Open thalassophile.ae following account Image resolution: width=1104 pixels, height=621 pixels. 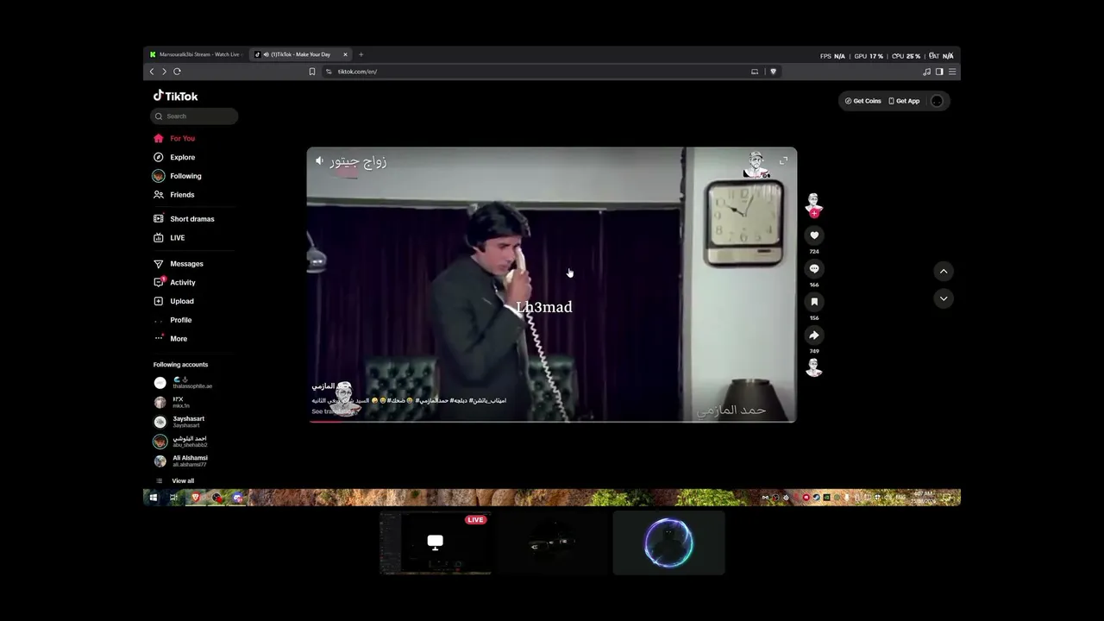point(183,383)
